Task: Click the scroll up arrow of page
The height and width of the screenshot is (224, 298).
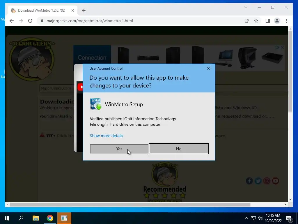Action: (290, 29)
